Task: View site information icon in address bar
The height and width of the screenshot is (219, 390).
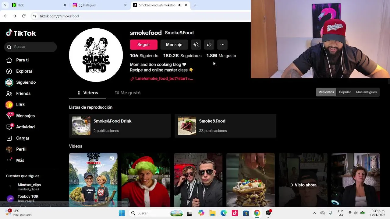Action: pos(35,16)
